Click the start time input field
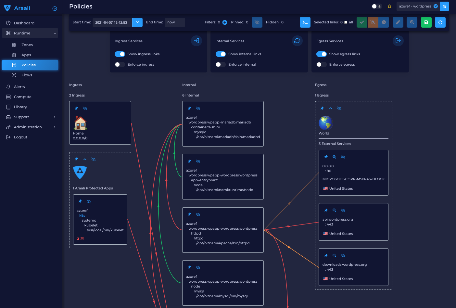456x308 pixels. [x=112, y=22]
